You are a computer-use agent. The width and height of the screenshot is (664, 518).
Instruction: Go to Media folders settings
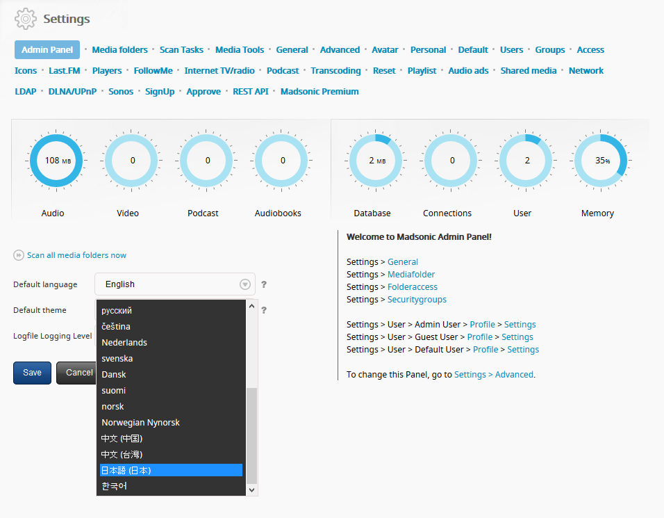(x=120, y=49)
